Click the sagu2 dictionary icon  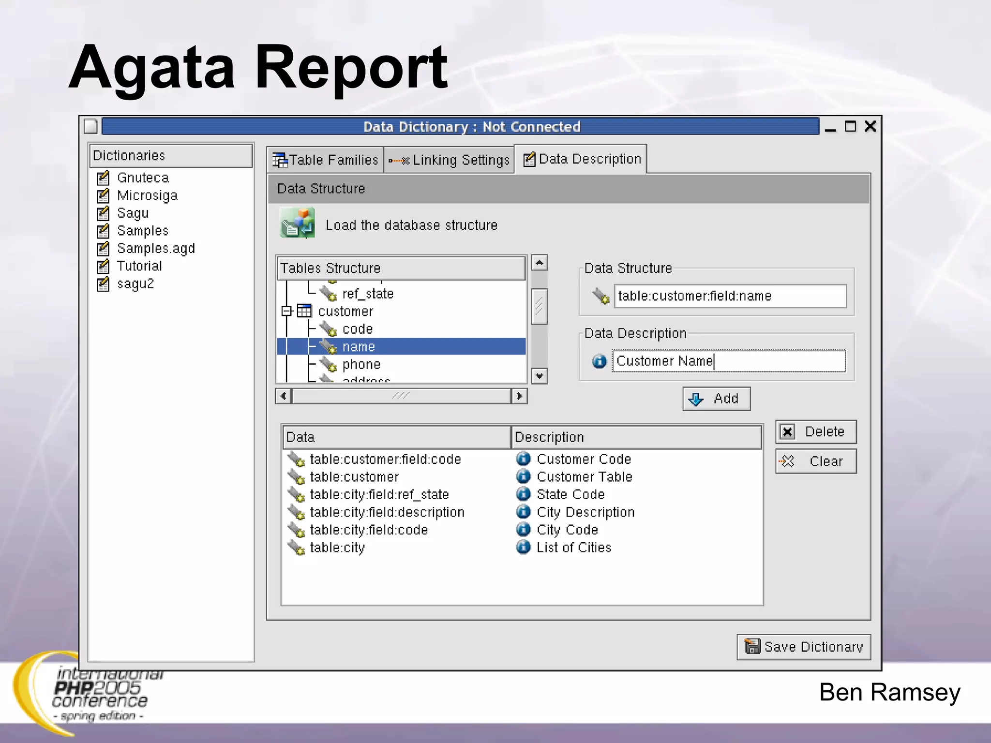coord(103,284)
